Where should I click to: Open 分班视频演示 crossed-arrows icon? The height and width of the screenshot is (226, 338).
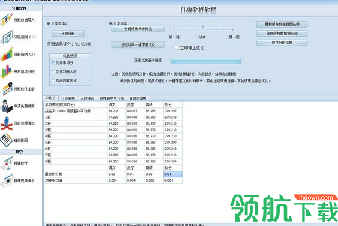7,123
